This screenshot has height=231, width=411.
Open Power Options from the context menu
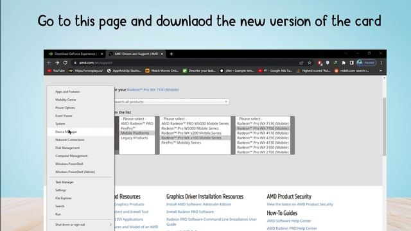pos(81,108)
